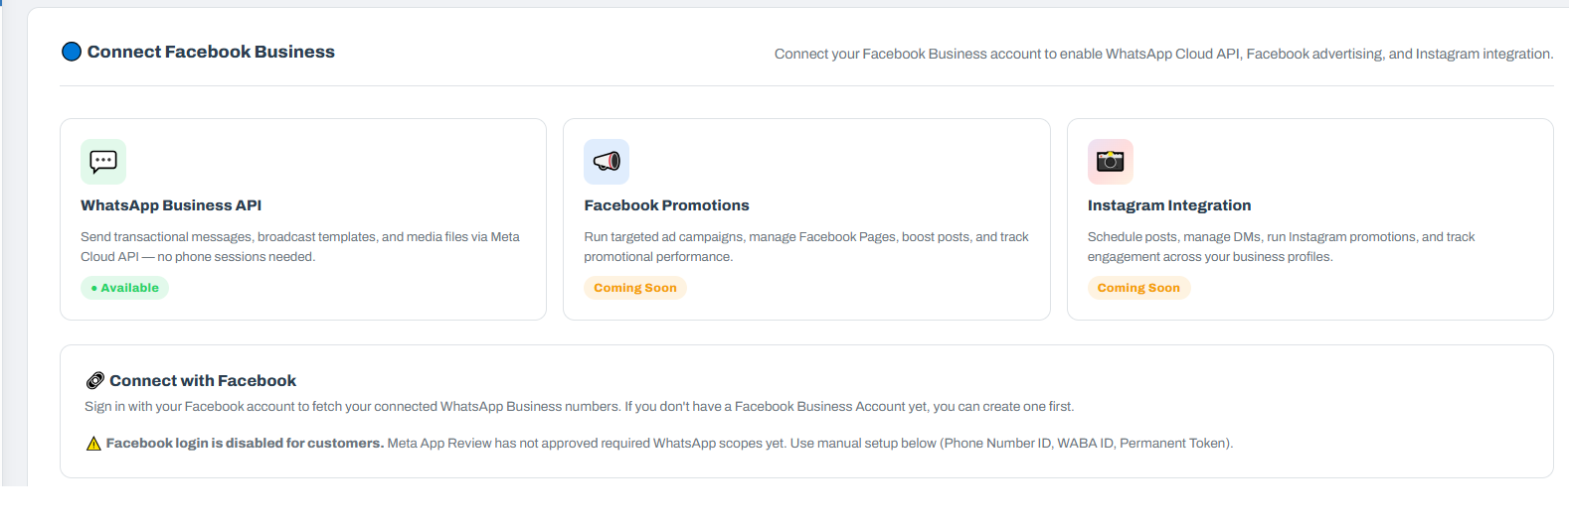
Task: Click Coming Soon badge under Instagram Integration
Action: pyautogui.click(x=1138, y=288)
